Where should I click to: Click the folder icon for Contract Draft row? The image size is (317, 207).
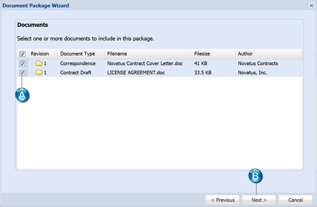point(39,72)
